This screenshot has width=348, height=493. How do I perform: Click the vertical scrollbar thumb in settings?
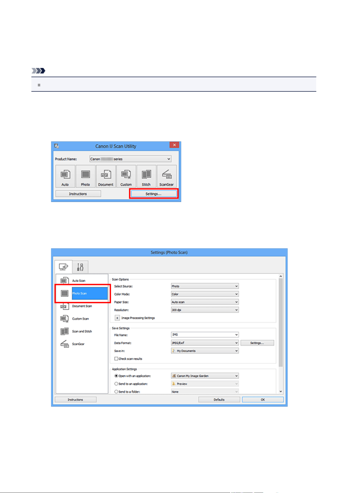click(281, 323)
